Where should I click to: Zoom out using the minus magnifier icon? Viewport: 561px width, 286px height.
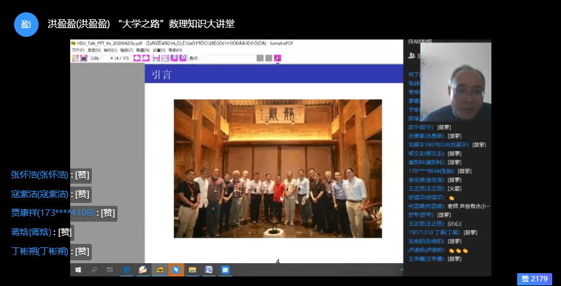click(174, 58)
